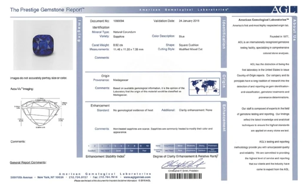Click the Blue color description value

coord(182,36)
